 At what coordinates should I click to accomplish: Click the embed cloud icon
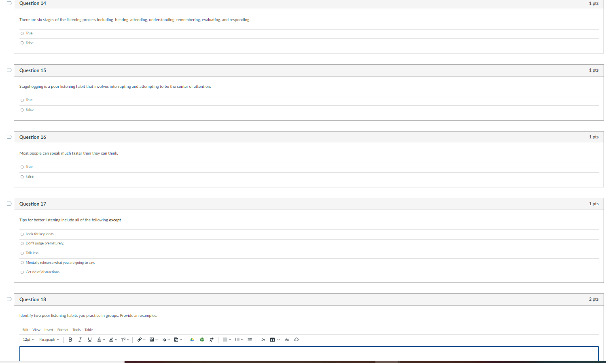click(x=297, y=340)
